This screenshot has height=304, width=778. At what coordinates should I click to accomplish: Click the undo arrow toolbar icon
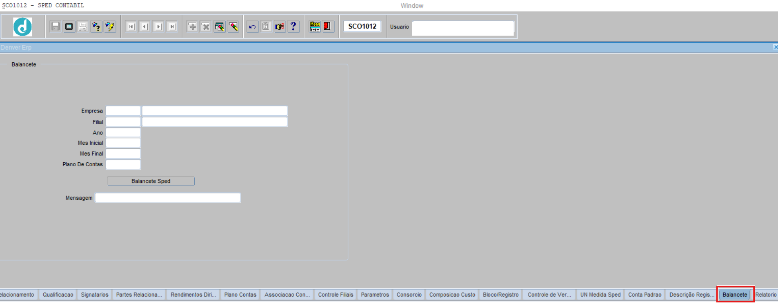click(x=252, y=26)
